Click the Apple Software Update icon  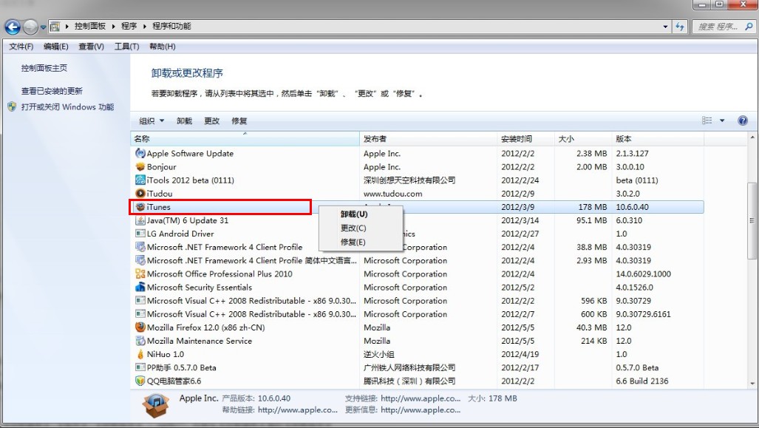click(140, 154)
